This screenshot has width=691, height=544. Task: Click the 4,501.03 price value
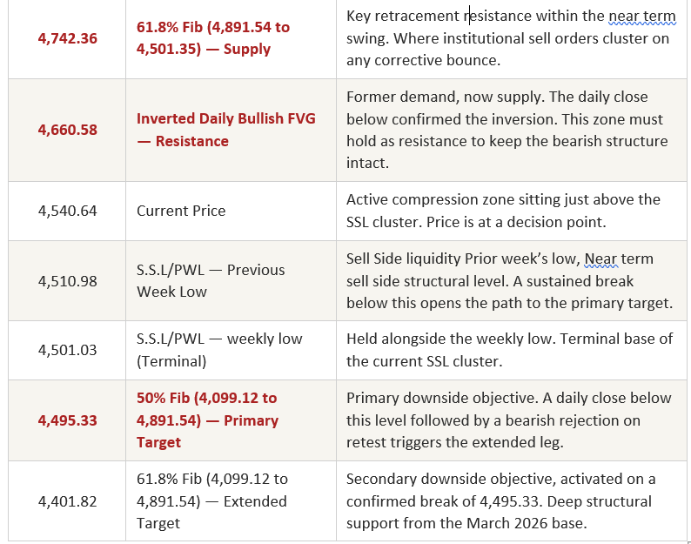[67, 350]
